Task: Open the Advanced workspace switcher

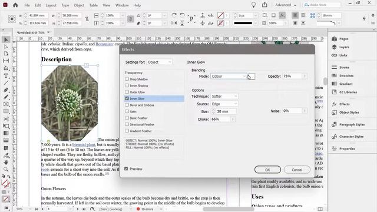Action: coord(286,5)
